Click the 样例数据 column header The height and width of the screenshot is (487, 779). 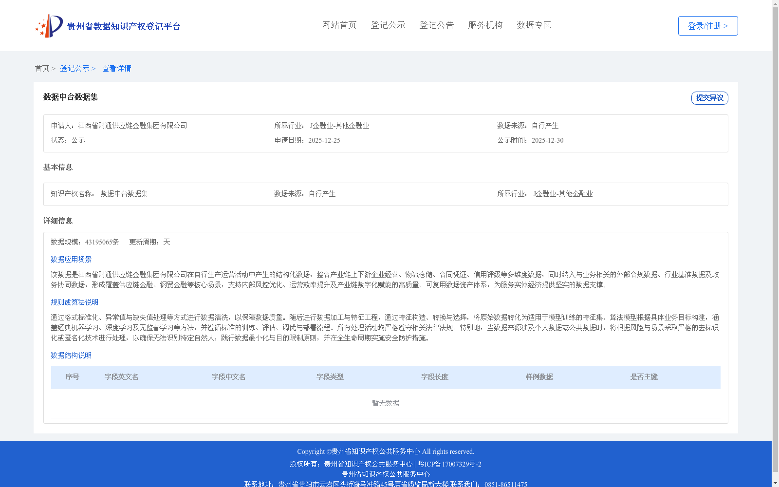pos(539,377)
